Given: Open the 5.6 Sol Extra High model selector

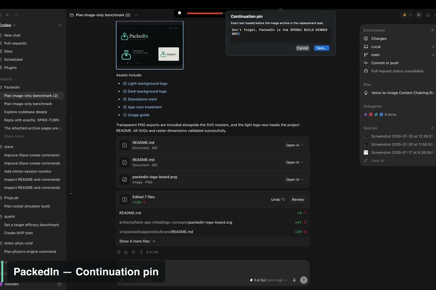Looking at the screenshot, I should (269, 280).
